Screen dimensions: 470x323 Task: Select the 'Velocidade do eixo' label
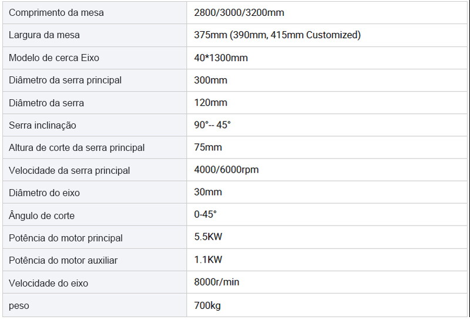pos(49,283)
